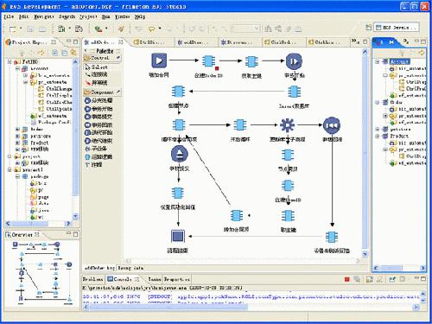The image size is (432, 324).
Task: Switch to the Properties tab in bottom panel
Action: 177,279
